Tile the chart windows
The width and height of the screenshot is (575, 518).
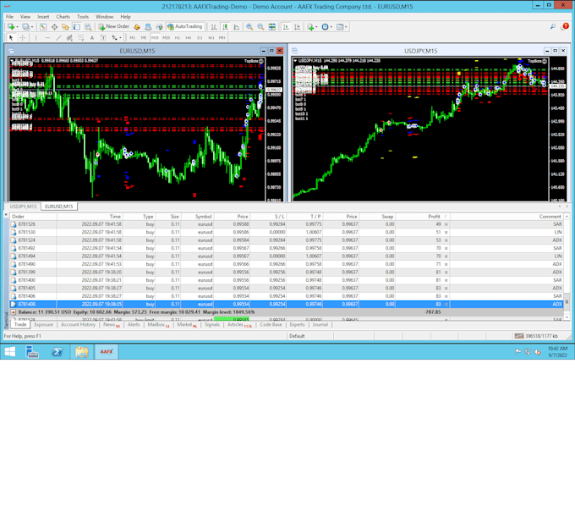click(x=272, y=27)
